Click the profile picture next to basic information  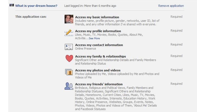(x=69, y=19)
